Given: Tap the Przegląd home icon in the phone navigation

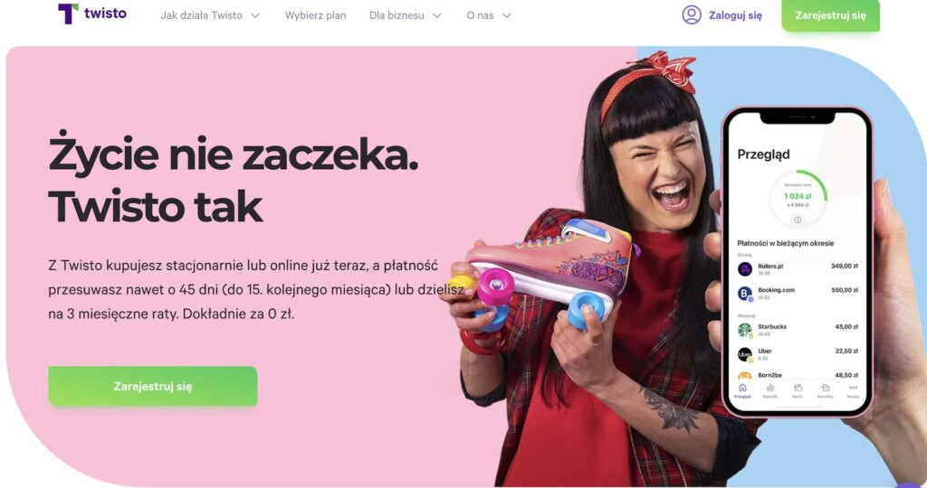Looking at the screenshot, I should coord(742,388).
